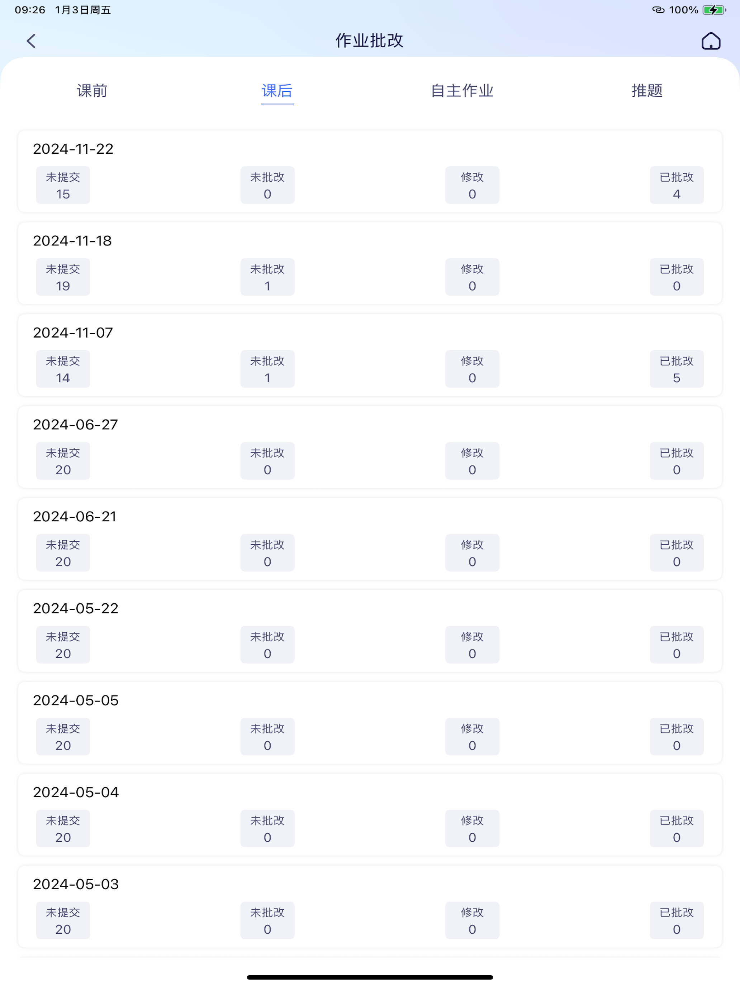Tap the battery charging icon in status bar
The width and height of the screenshot is (740, 986).
tap(714, 10)
